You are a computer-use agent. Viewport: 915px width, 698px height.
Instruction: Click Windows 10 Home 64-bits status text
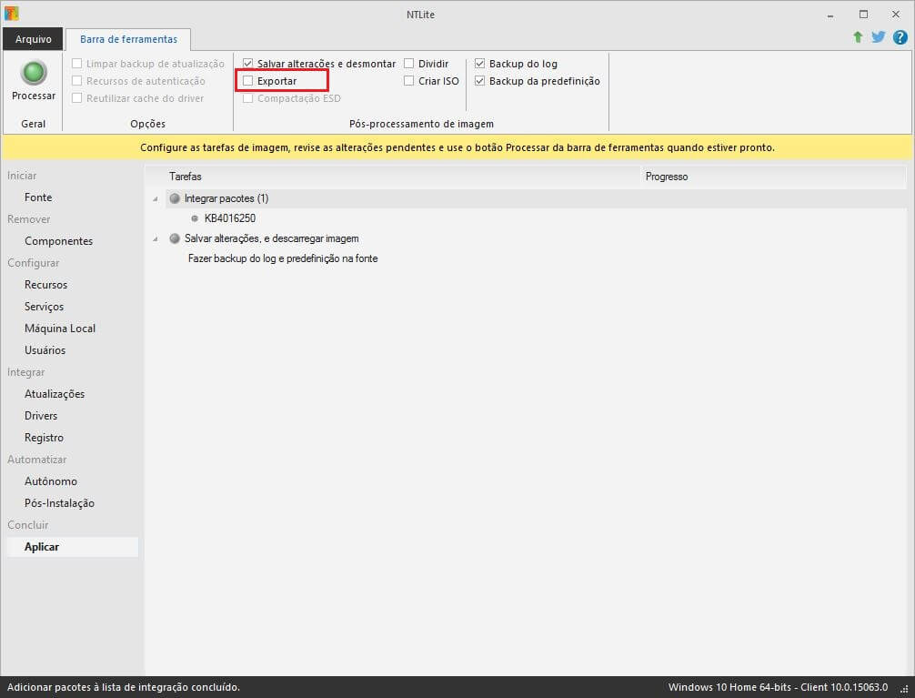click(778, 687)
